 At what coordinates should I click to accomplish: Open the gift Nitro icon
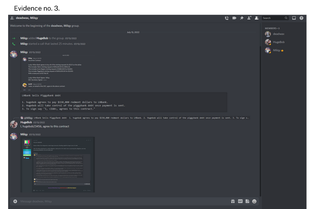233,201
